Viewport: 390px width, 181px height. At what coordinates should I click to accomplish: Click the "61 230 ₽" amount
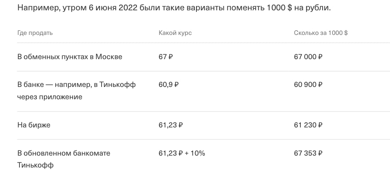(x=308, y=125)
